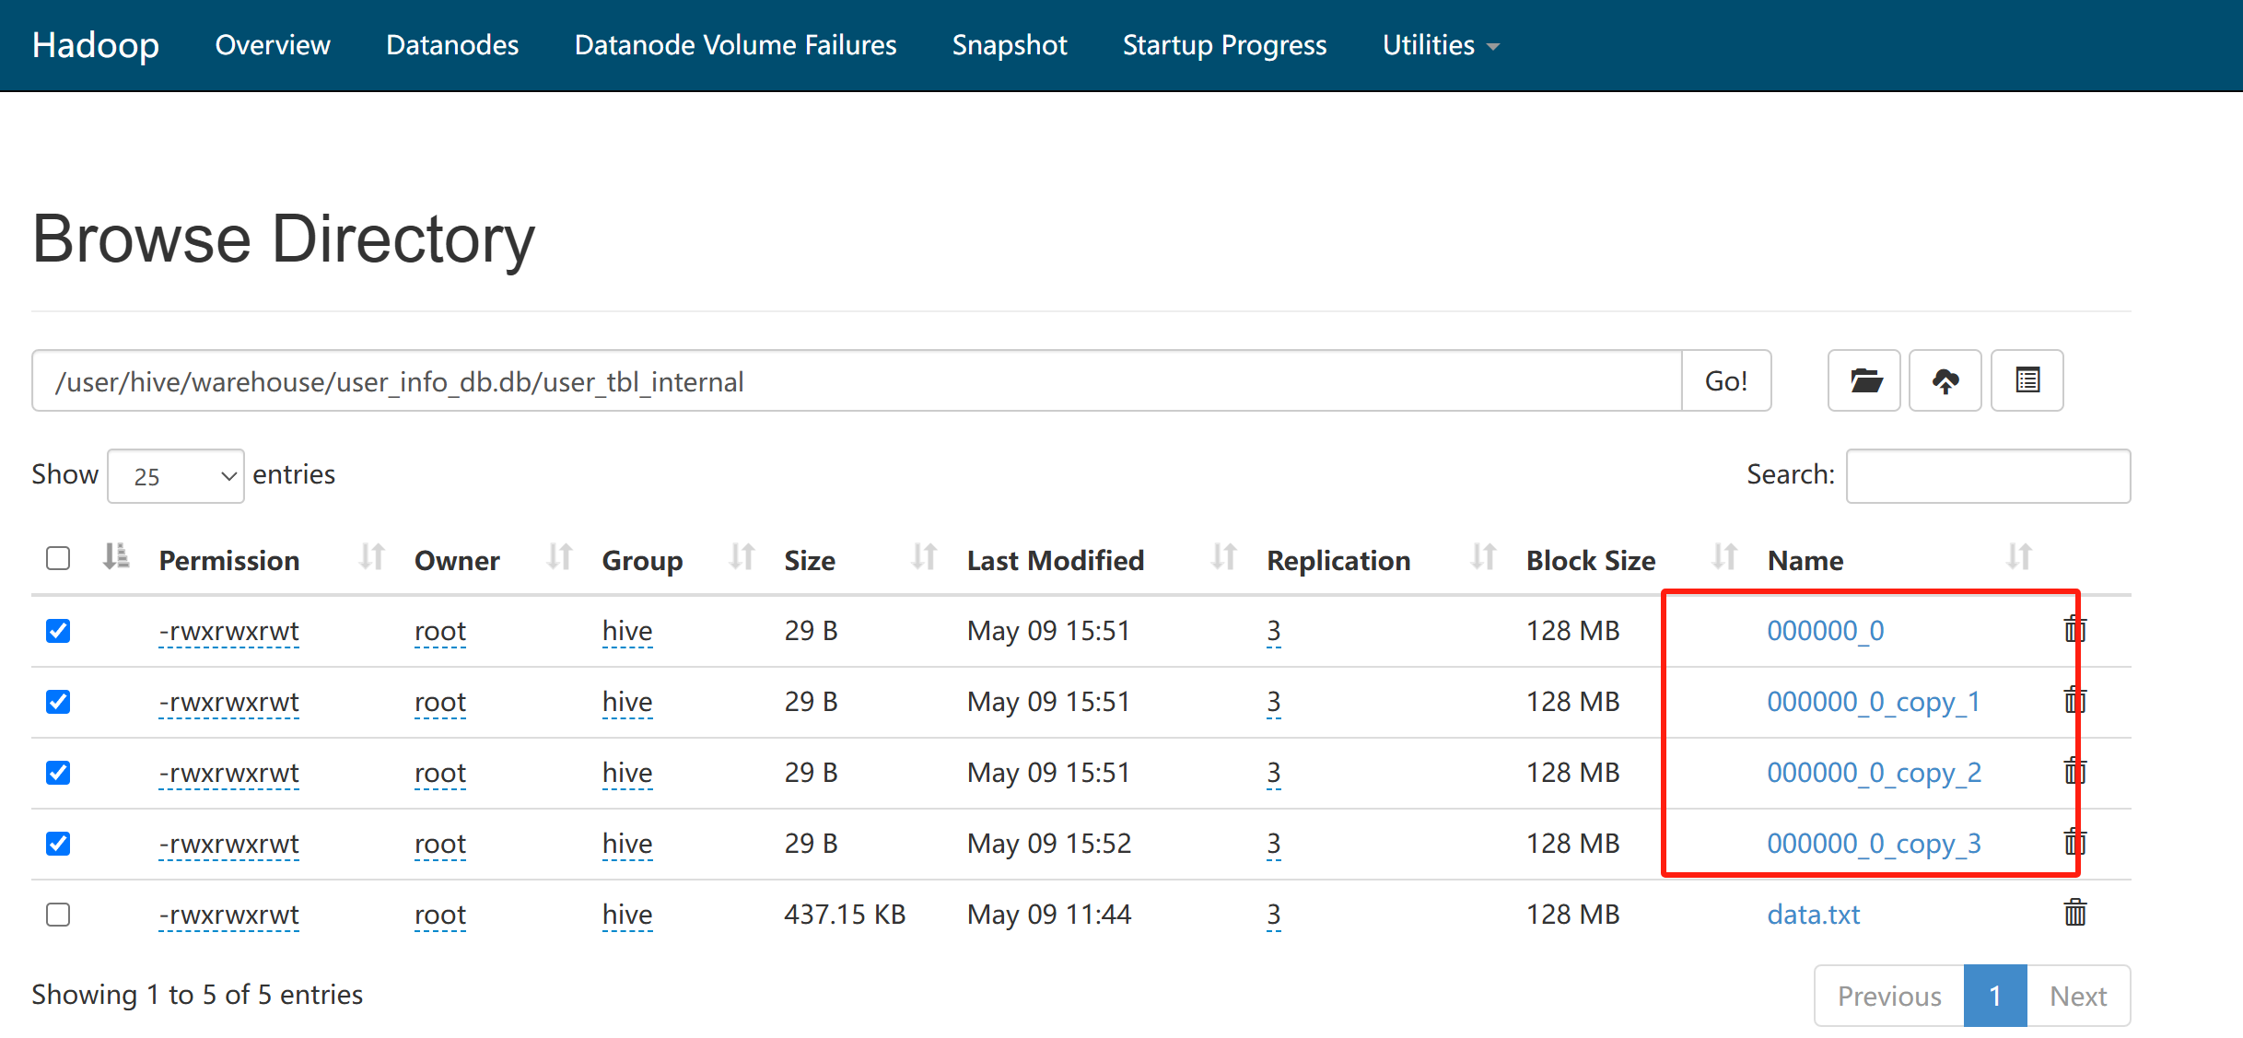The width and height of the screenshot is (2243, 1038).
Task: Sort by Name column arrows
Action: [2018, 557]
